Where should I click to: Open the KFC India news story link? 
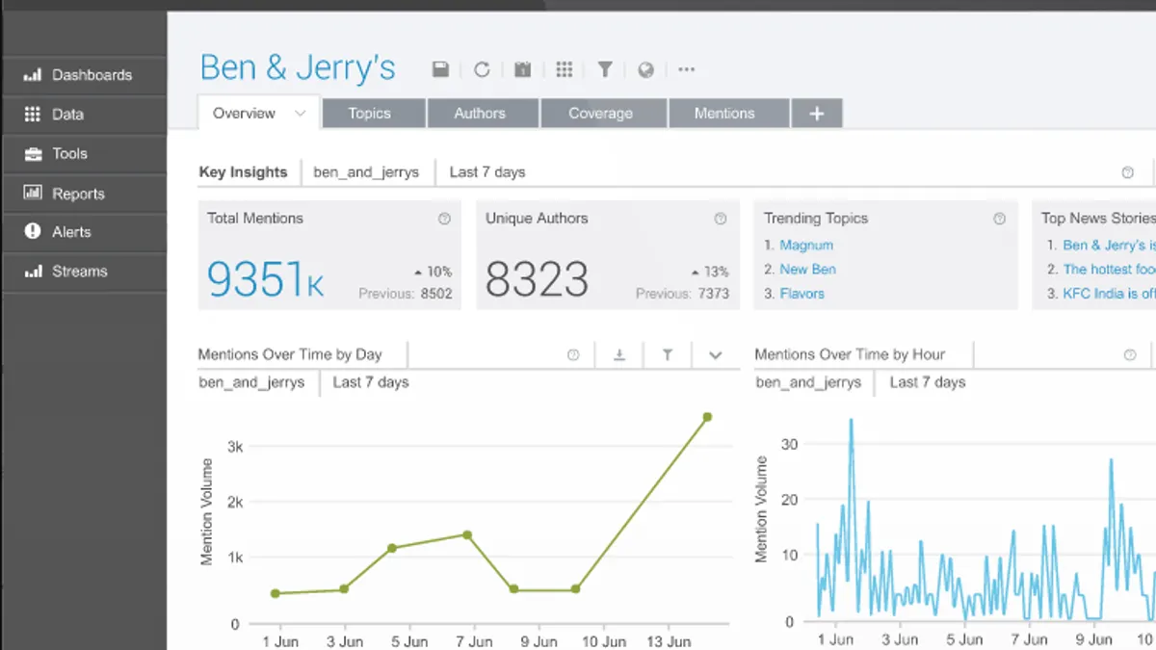(x=1109, y=294)
